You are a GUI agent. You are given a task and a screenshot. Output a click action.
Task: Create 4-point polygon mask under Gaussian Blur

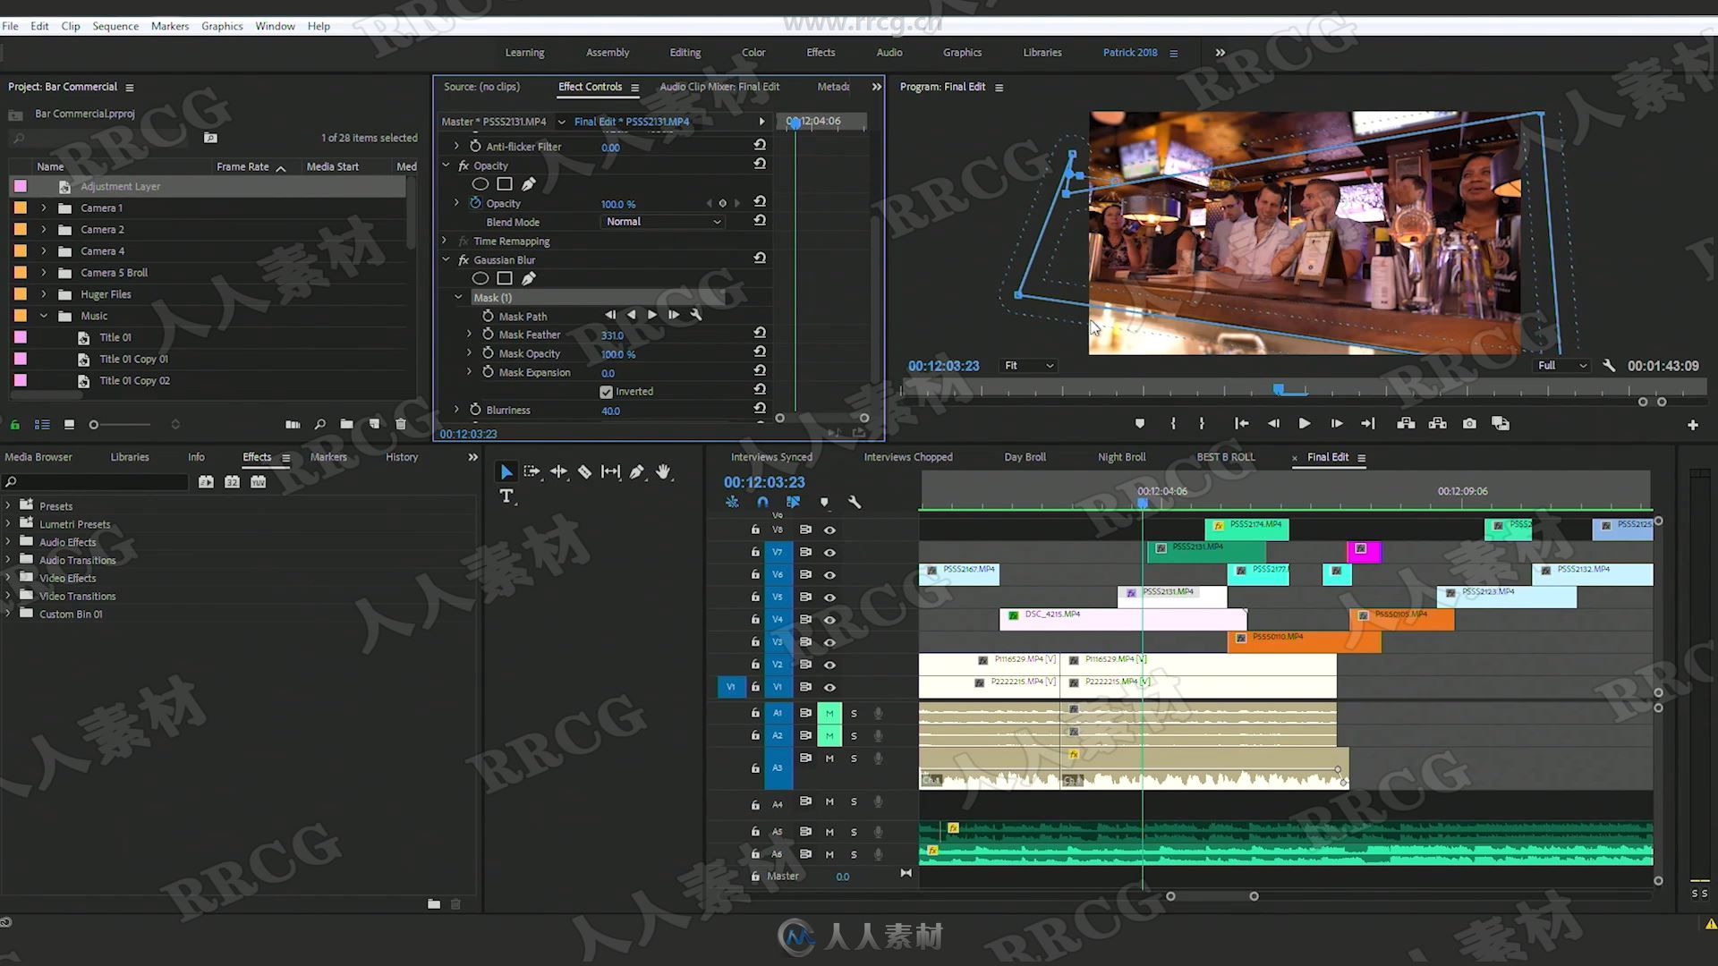[x=505, y=278]
